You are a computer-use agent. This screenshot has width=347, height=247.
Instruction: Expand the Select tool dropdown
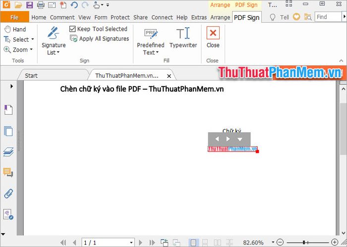[x=33, y=39]
